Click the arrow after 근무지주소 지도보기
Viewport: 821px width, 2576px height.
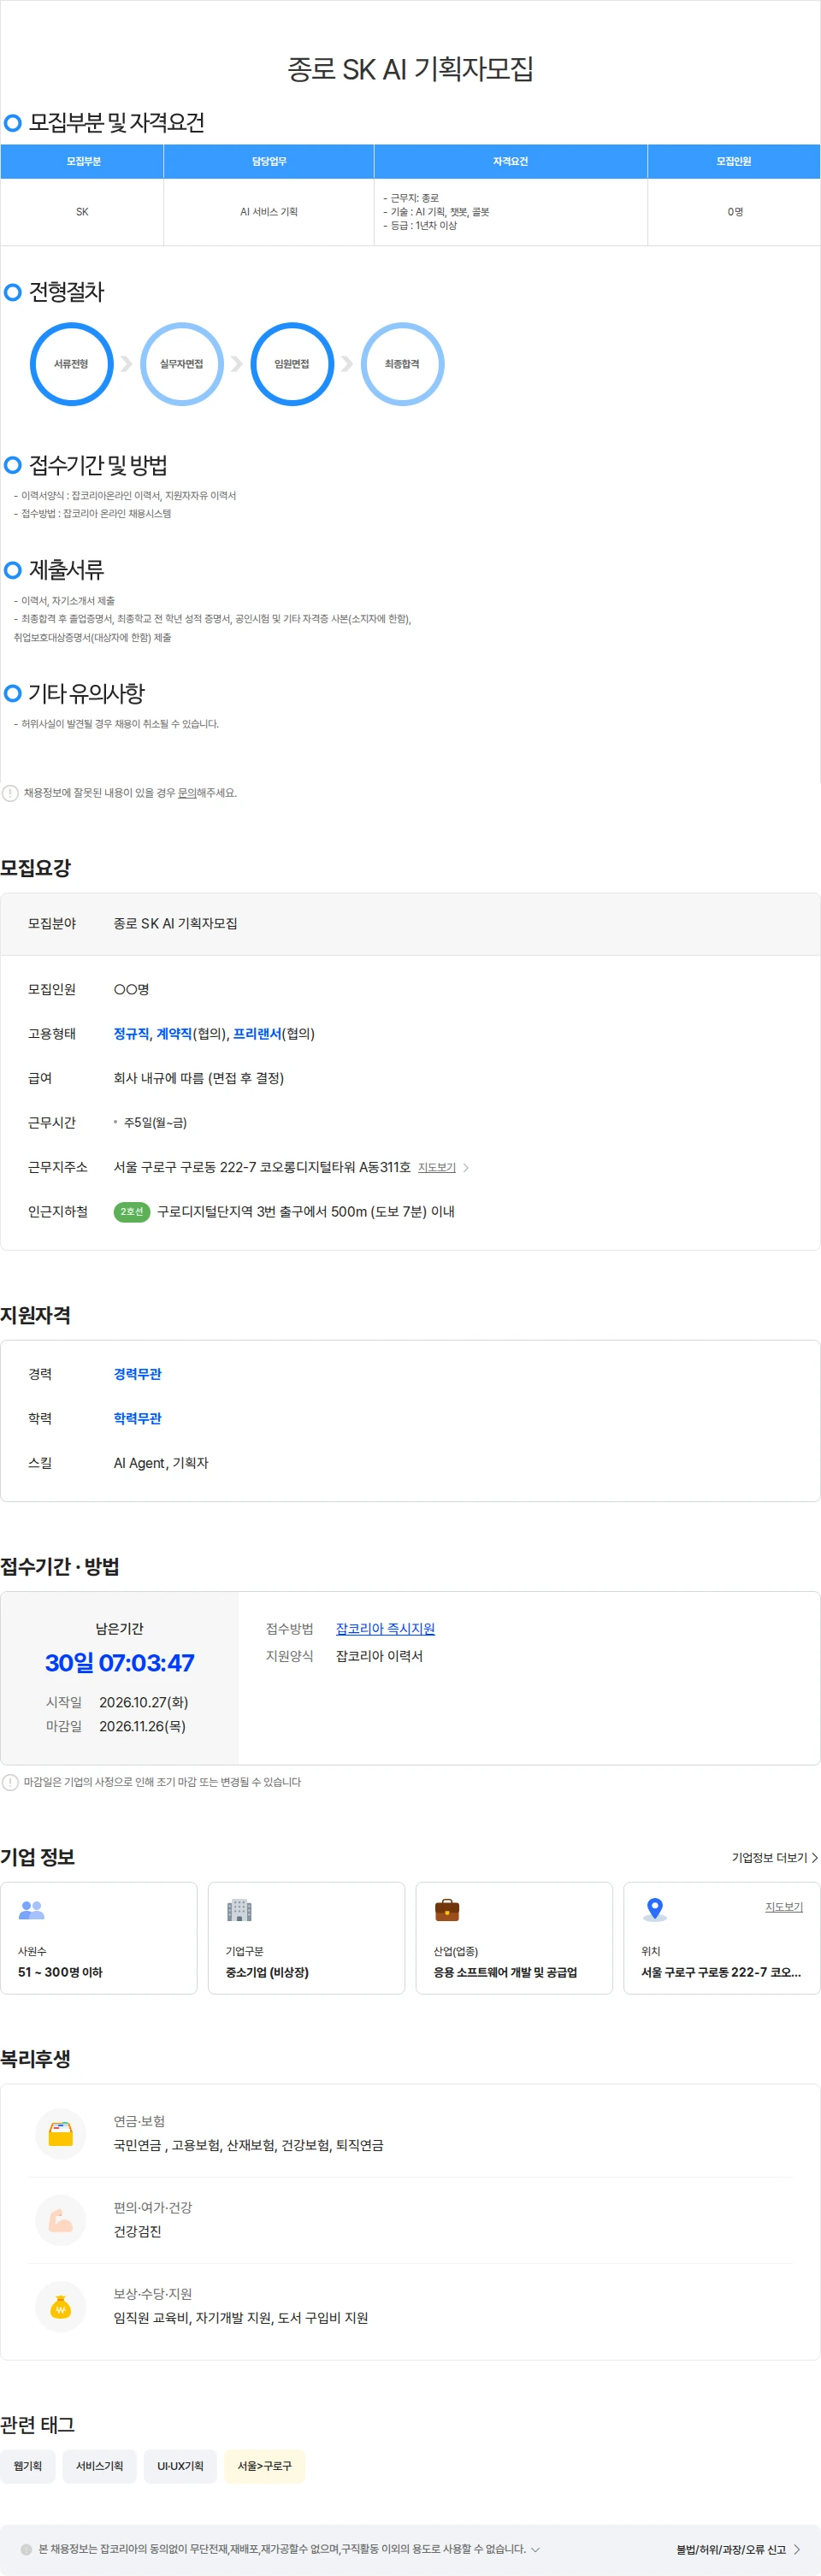click(x=466, y=1167)
